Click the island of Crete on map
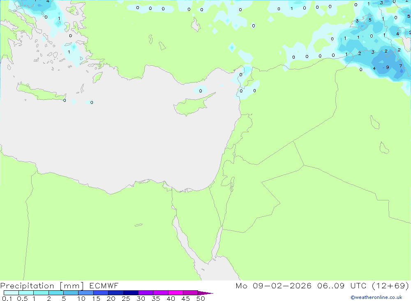Image resolution: width=411 pixels, height=301 pixels. point(41,92)
